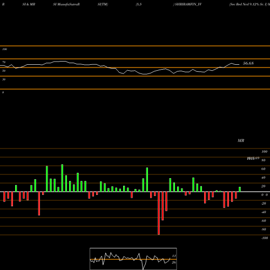Click the MR axis value 100 label
Viewport: 270px width, 270px height.
coord(265,152)
